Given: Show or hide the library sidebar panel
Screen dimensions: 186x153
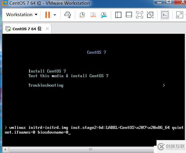Looking at the screenshot, I should 118,15.
